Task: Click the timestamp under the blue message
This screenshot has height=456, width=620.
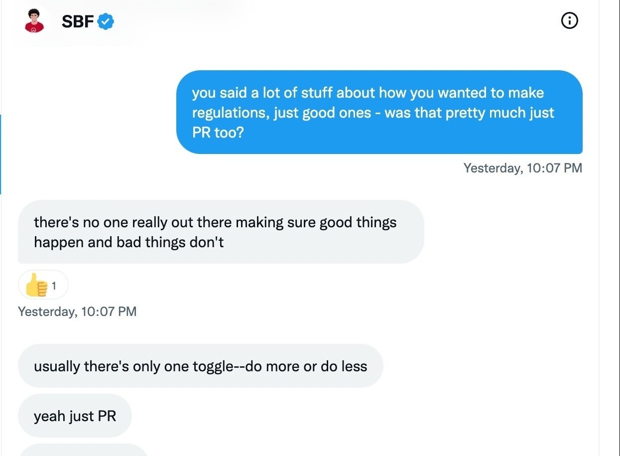Action: point(522,168)
